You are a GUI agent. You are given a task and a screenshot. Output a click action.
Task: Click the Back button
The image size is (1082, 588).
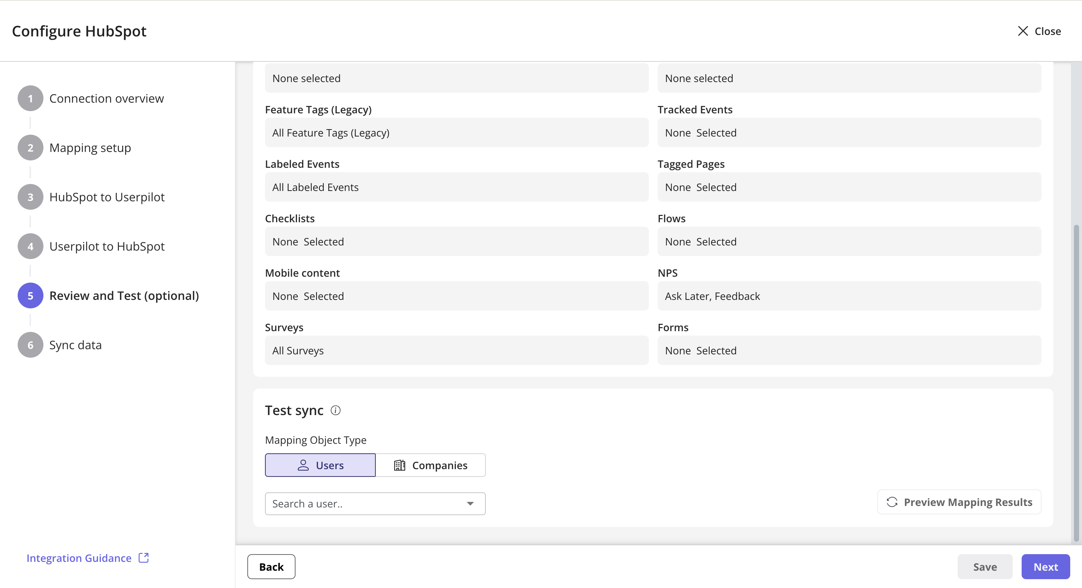coord(271,567)
